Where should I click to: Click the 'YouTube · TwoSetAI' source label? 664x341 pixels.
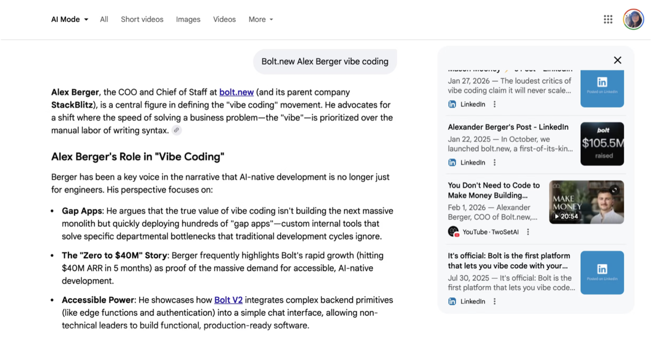pos(490,232)
